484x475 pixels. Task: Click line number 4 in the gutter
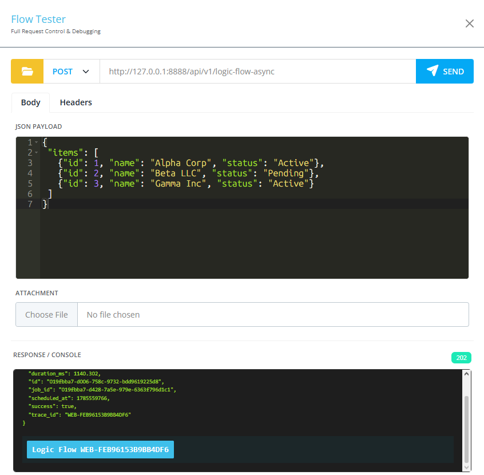pos(30,173)
